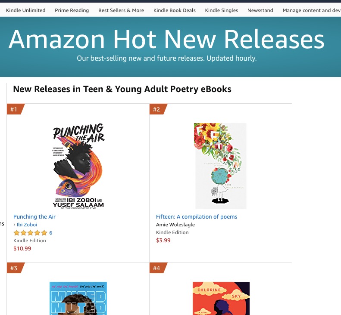Open Manage content and devices
Viewport: 341px width, 315px height.
[x=311, y=10]
